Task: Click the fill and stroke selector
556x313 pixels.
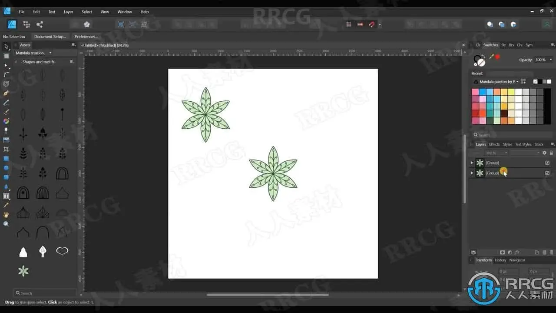Action: [479, 60]
